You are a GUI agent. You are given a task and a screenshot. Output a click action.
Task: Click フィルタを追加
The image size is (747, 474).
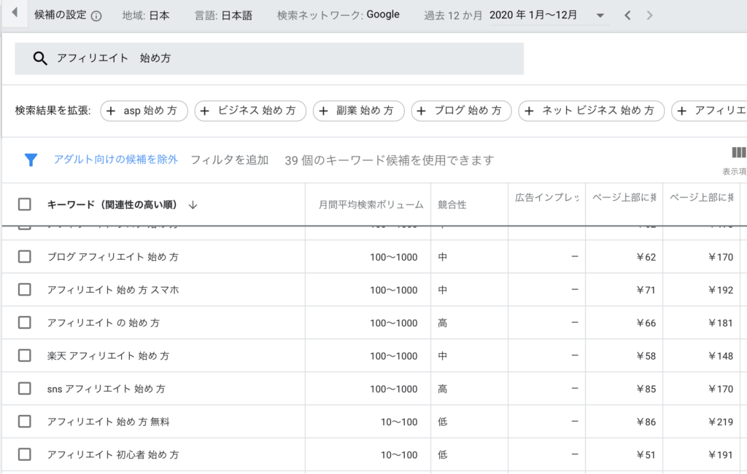click(x=230, y=160)
